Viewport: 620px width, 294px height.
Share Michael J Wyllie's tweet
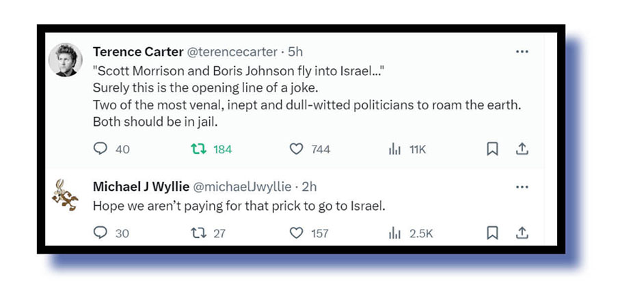click(522, 233)
